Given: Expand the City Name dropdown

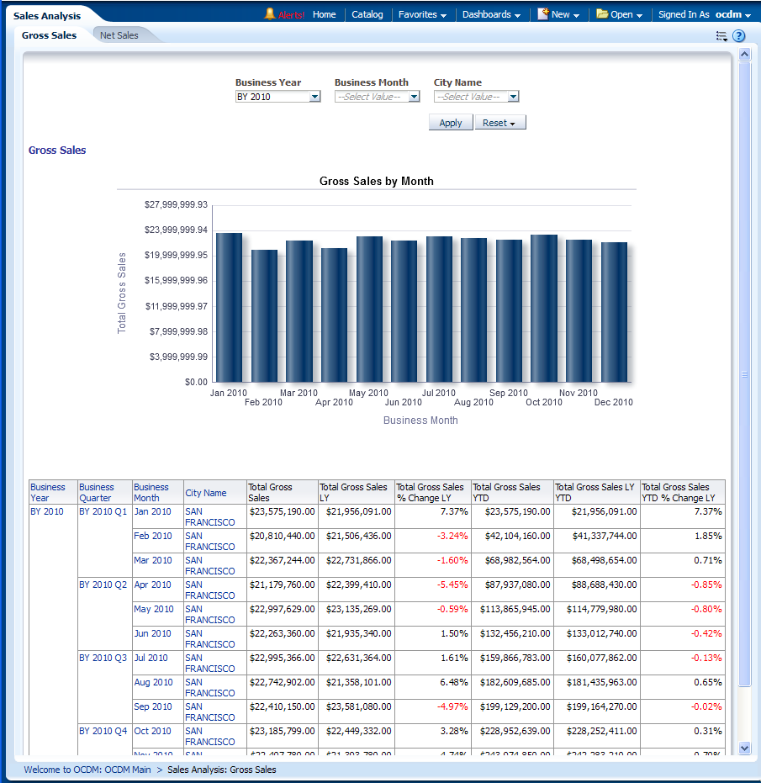Looking at the screenshot, I should coord(513,97).
